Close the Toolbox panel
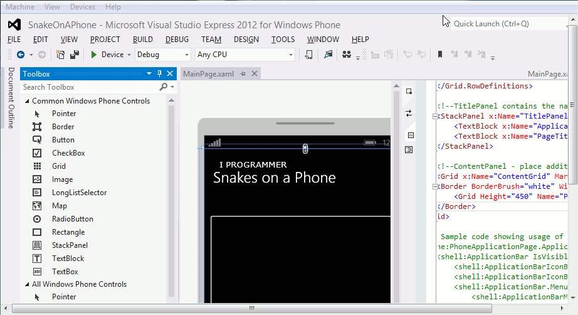This screenshot has width=578, height=315. pos(170,73)
